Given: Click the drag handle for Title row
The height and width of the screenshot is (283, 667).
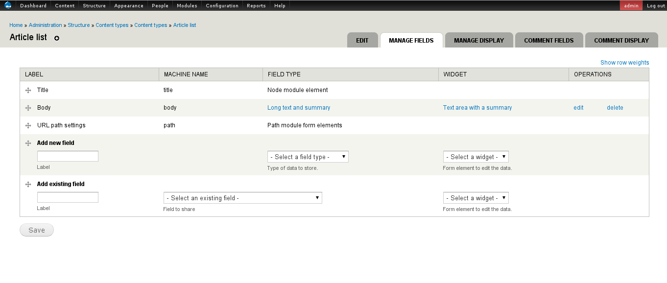Looking at the screenshot, I should (x=28, y=91).
